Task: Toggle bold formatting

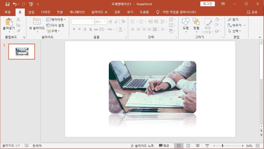Action: 74,29
